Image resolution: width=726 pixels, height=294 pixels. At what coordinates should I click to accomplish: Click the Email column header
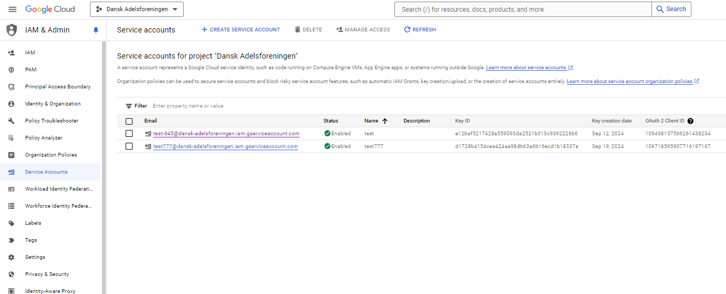(151, 121)
